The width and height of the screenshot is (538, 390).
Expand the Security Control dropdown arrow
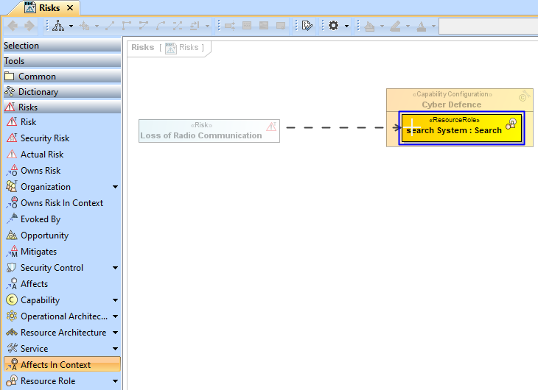click(115, 268)
